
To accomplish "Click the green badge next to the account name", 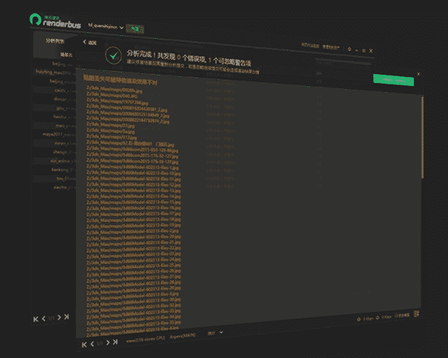I will (135, 29).
